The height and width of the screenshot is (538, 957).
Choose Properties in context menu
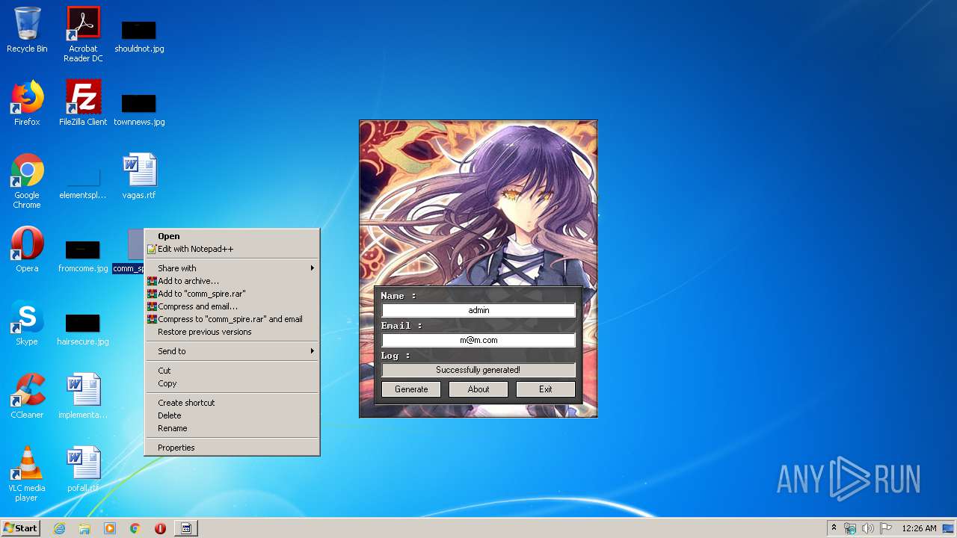(232, 448)
